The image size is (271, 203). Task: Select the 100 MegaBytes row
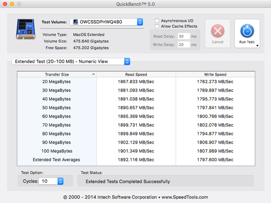coord(56,151)
